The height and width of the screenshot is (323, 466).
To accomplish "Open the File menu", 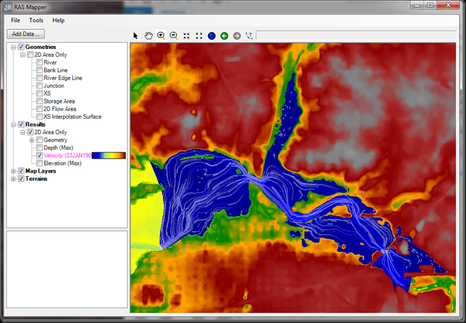I will pyautogui.click(x=15, y=20).
